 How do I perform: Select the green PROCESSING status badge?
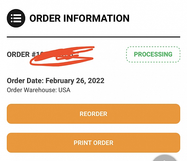(153, 54)
